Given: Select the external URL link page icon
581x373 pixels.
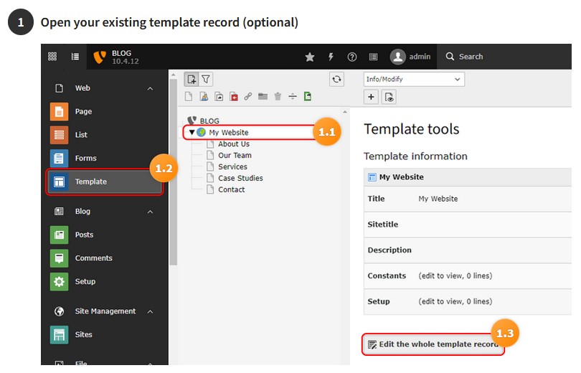Looking at the screenshot, I should (248, 97).
